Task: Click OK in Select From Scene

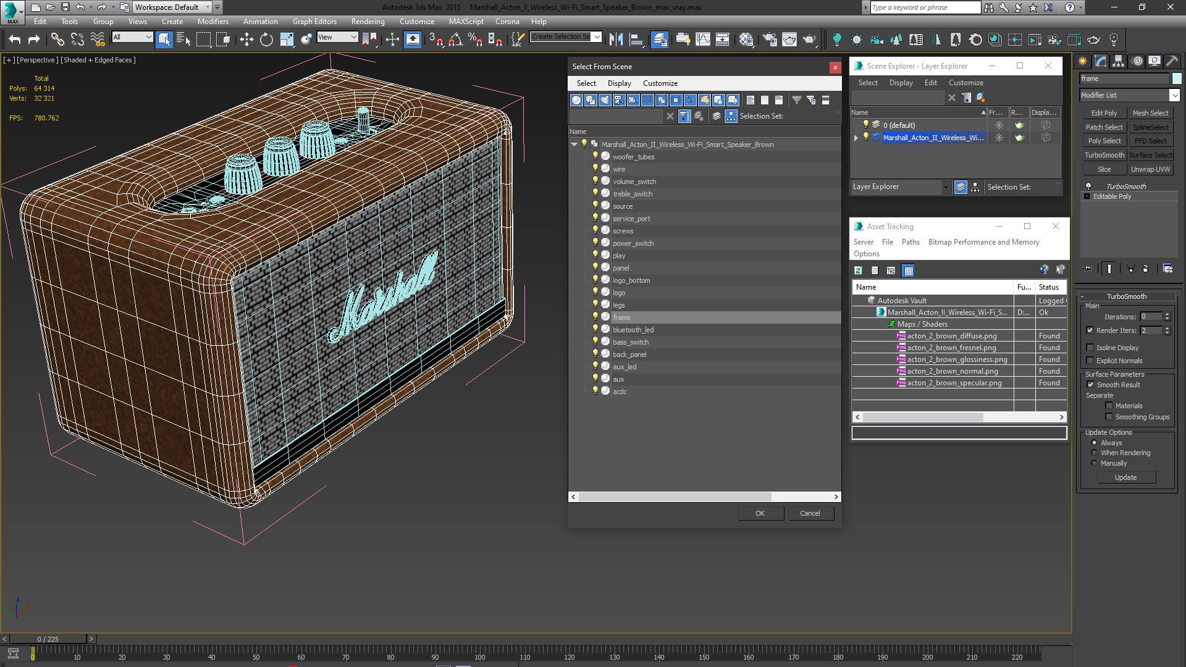Action: 760,513
